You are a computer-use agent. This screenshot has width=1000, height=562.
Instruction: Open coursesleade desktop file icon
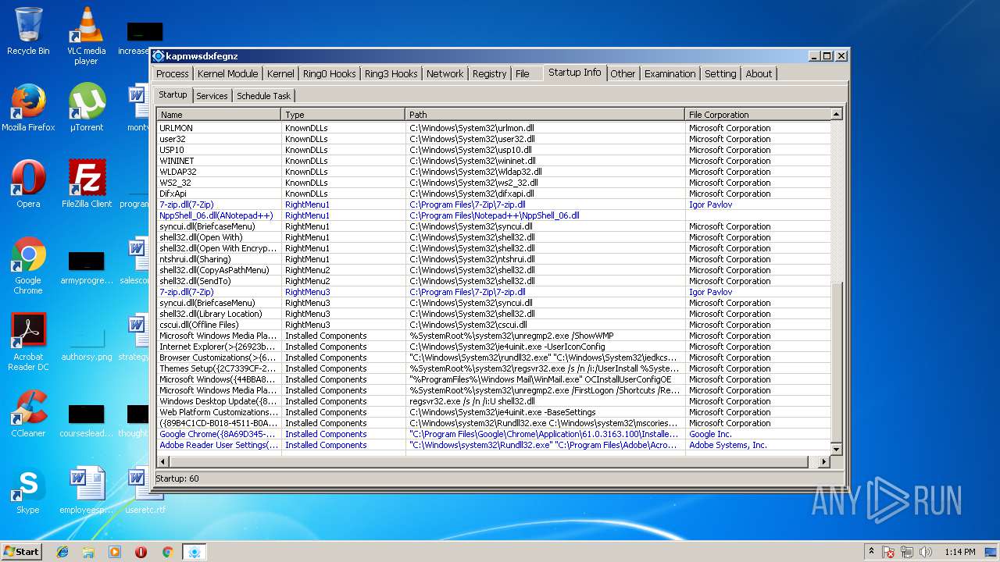tap(87, 419)
